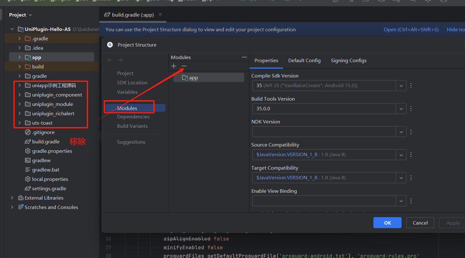Open gradlew.bat file
Viewport: 465px width, 258px height.
tap(42, 170)
